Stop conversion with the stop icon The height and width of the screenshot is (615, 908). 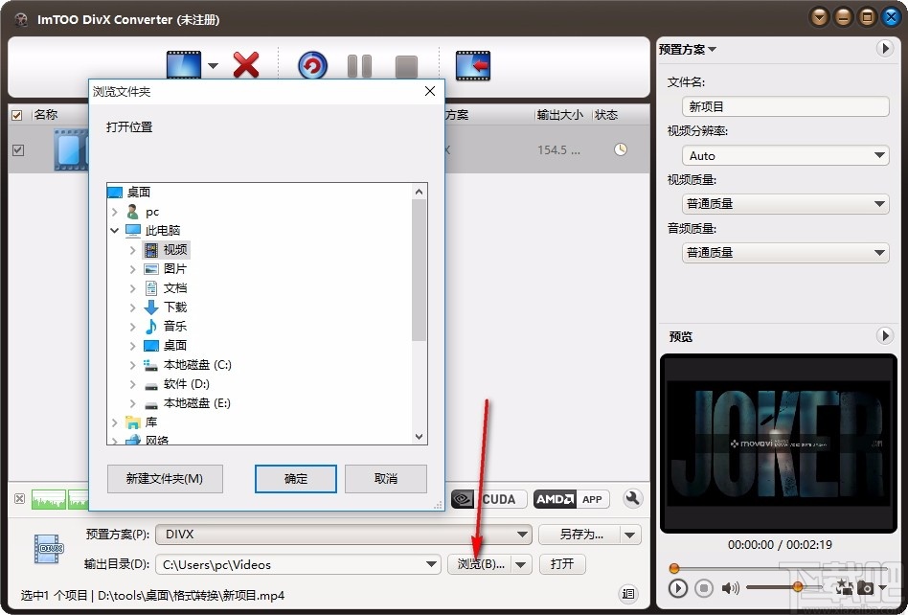[x=405, y=64]
